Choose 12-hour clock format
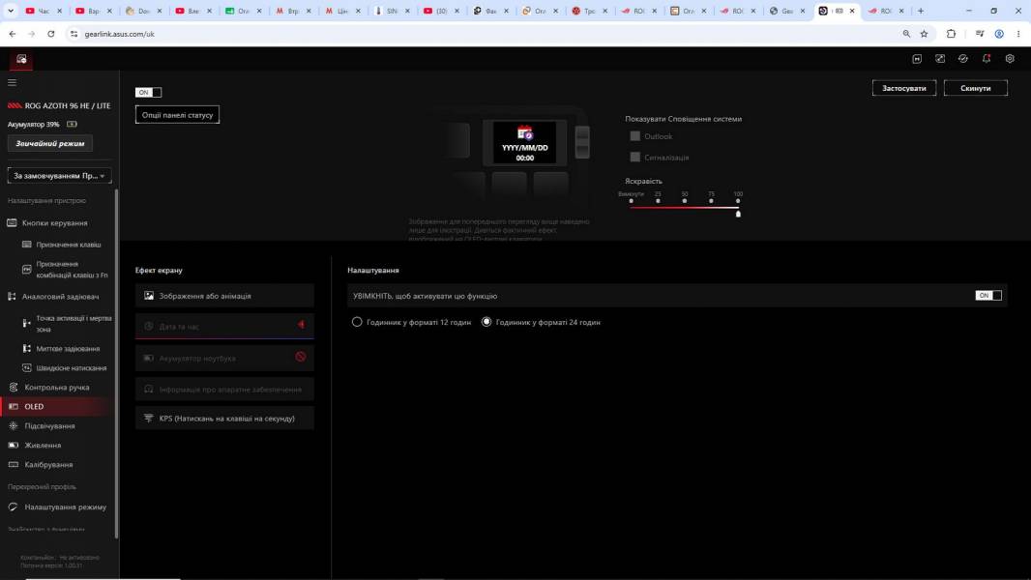The image size is (1031, 580). 357,322
